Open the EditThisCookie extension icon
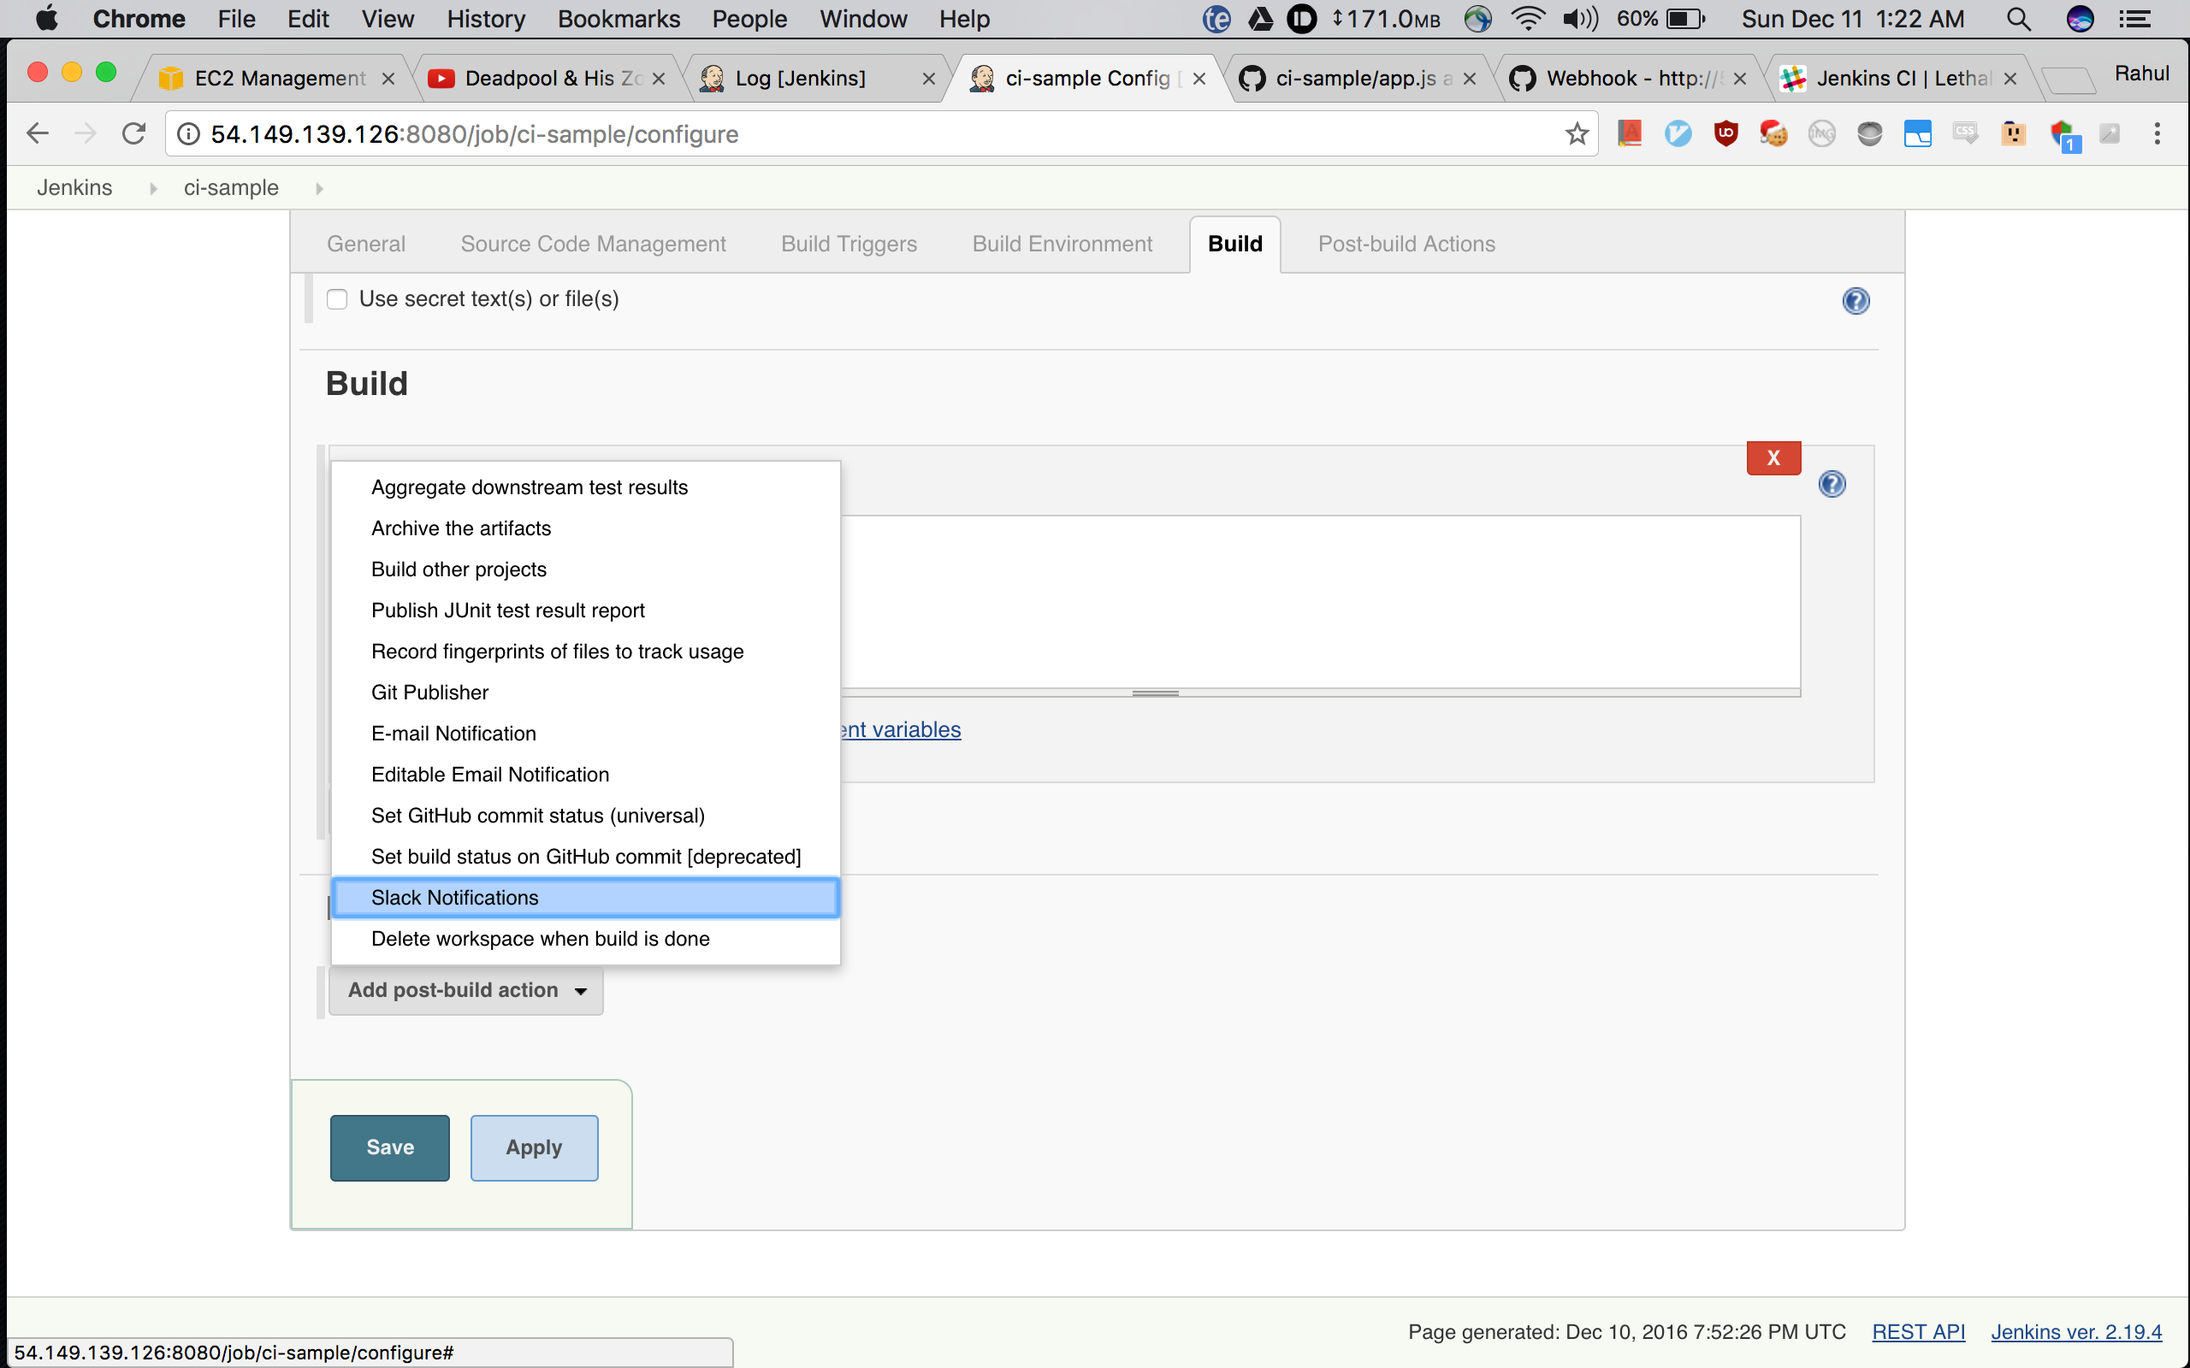This screenshot has width=2190, height=1368. tap(1773, 133)
